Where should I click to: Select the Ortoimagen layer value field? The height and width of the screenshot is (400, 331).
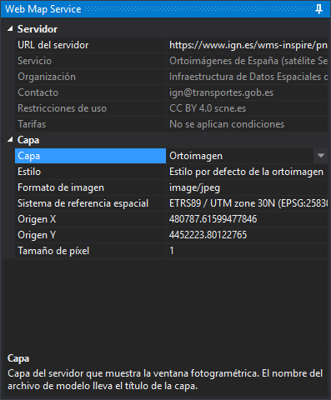tap(240, 156)
